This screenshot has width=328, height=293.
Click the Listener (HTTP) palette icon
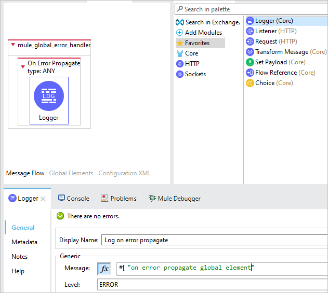250,31
